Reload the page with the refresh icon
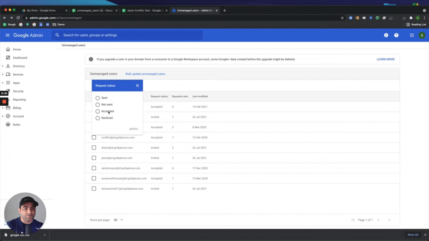429x241 pixels. [18, 18]
